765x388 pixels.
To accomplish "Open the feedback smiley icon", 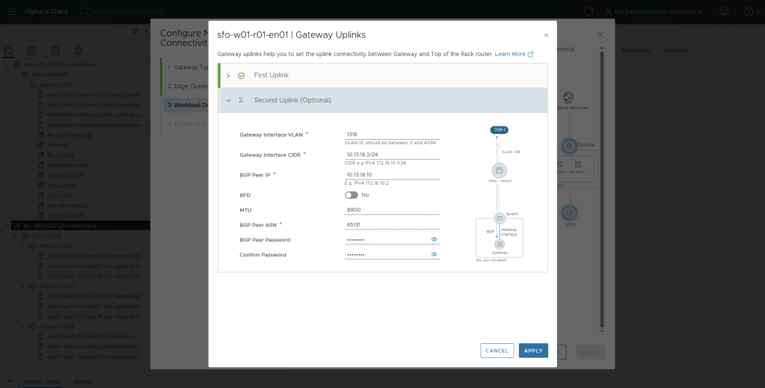I will coord(724,12).
